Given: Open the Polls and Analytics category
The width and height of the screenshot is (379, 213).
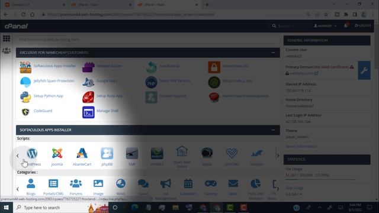Looking at the screenshot, I should (256, 189).
